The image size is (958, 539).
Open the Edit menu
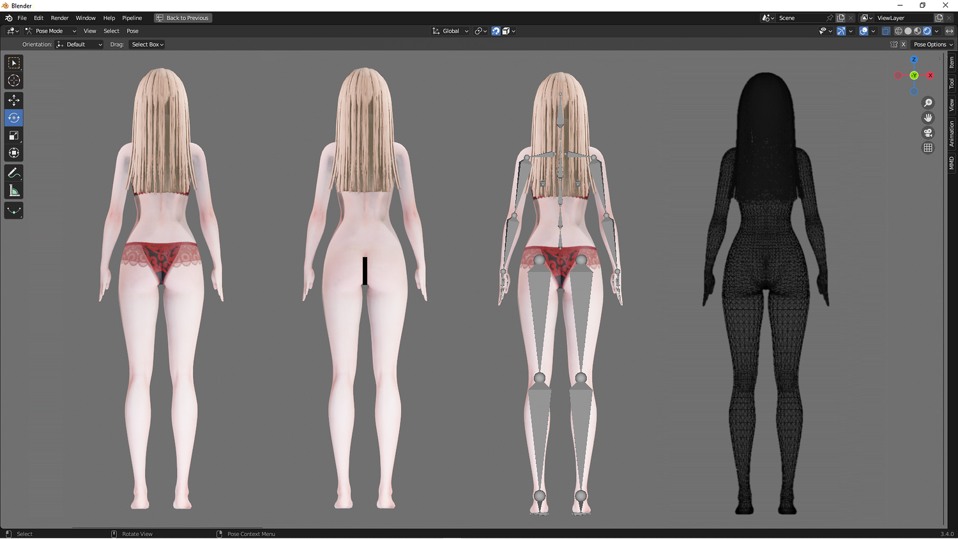[38, 18]
